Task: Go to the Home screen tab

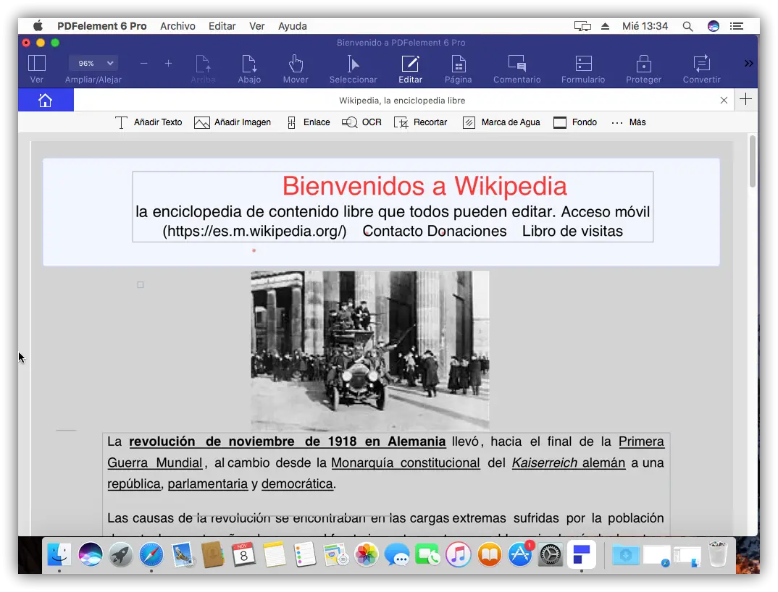Action: pyautogui.click(x=45, y=101)
